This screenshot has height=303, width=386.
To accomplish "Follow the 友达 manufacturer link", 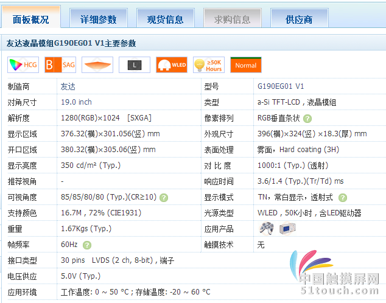I will click(68, 86).
